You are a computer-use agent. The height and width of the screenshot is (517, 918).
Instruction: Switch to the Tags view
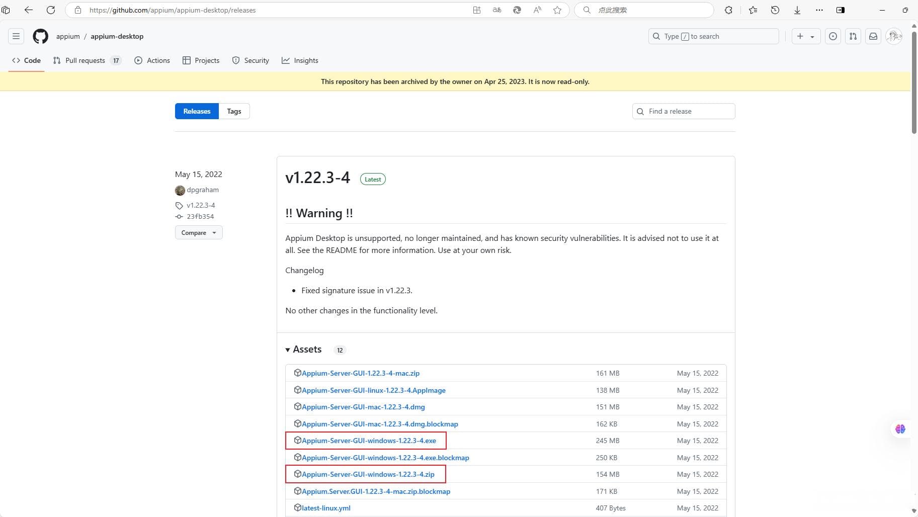pyautogui.click(x=234, y=111)
